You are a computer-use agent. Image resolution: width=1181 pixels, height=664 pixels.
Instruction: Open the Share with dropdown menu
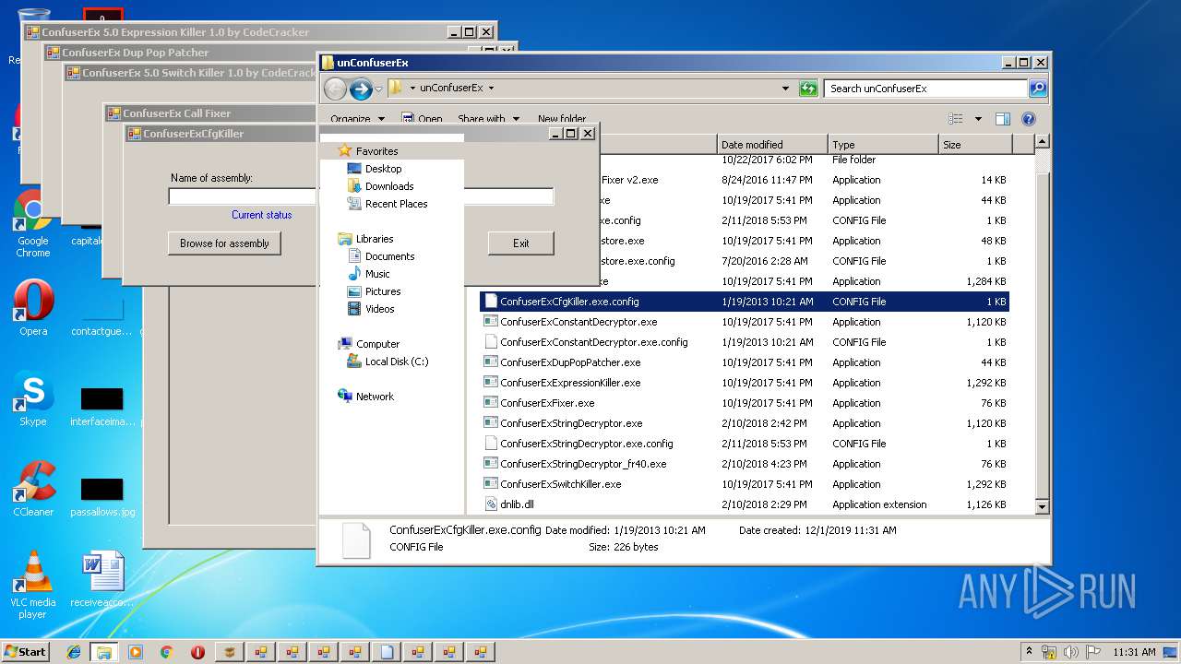coord(488,119)
